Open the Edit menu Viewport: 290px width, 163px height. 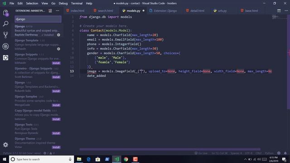click(20, 3)
